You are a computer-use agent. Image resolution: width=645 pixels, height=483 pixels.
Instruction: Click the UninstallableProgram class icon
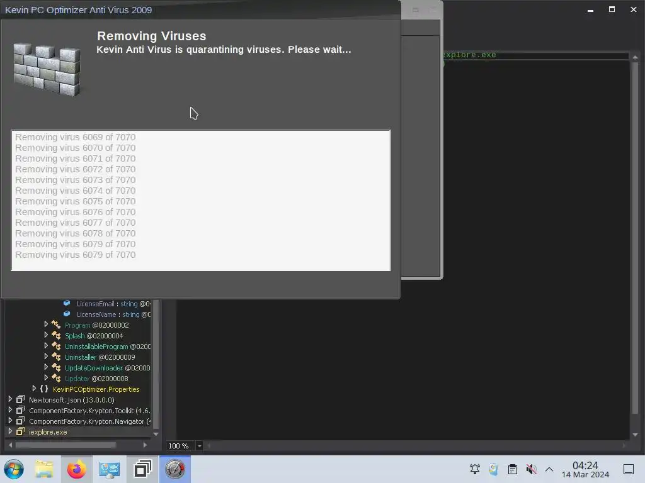pyautogui.click(x=56, y=347)
